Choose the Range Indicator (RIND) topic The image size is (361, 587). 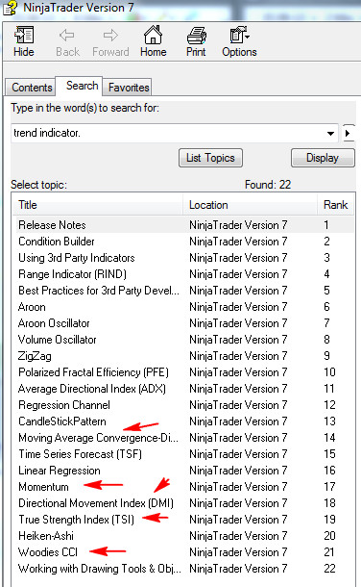point(72,274)
